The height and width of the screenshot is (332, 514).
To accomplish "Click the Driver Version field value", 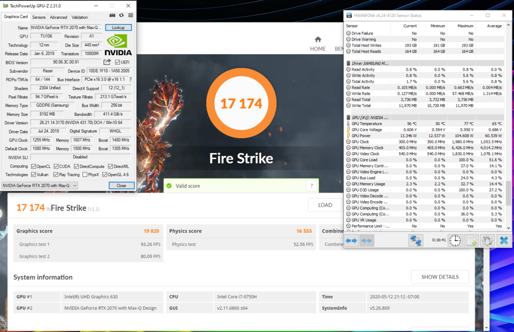I will [81, 122].
